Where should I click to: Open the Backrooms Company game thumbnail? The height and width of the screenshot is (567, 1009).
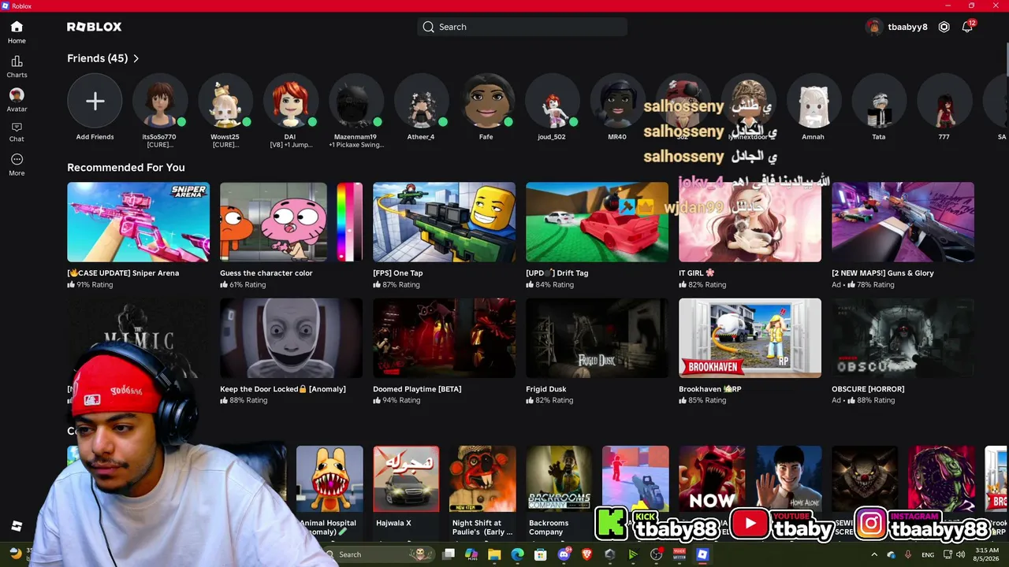point(559,480)
